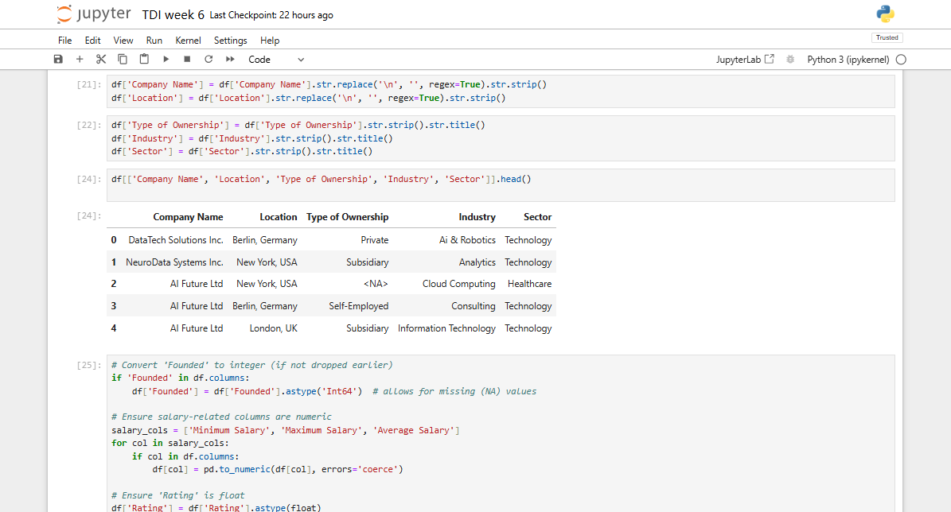This screenshot has height=512, width=951.
Task: Click the [21]: cell prompt
Action: [x=89, y=84]
